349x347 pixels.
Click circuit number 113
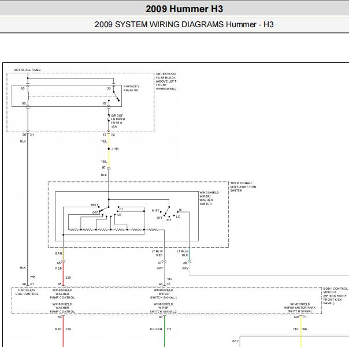[169, 329]
